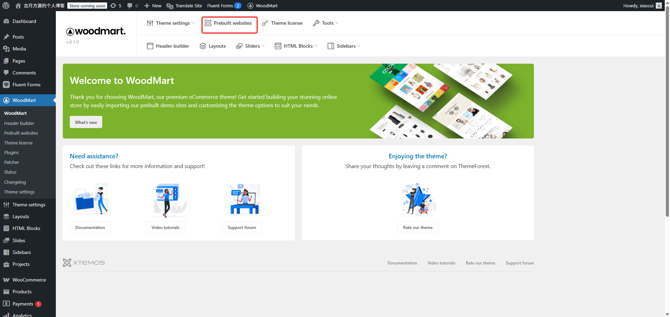Click the comments bubble icon in admin bar
This screenshot has height=317, width=670.
coord(130,6)
